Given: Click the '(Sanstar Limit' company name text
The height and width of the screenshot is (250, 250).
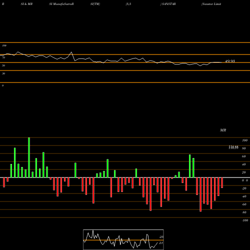Looking at the screenshot, I should click(211, 4).
